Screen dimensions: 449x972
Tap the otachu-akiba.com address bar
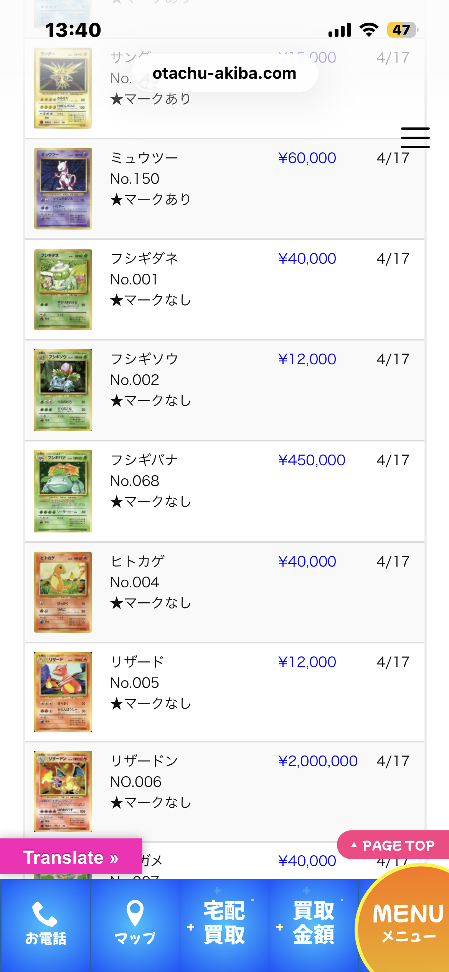tap(225, 73)
